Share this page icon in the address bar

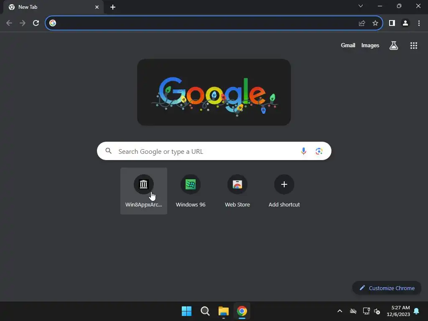tap(362, 23)
